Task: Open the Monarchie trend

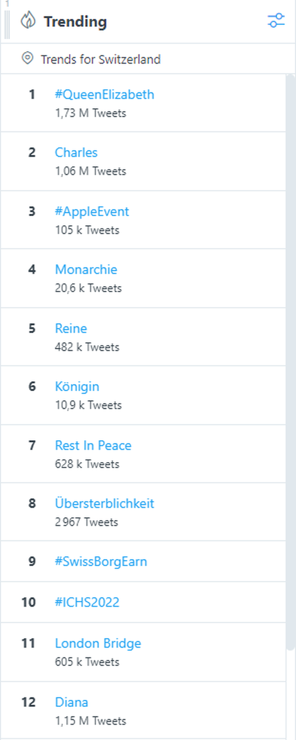Action: [x=86, y=269]
